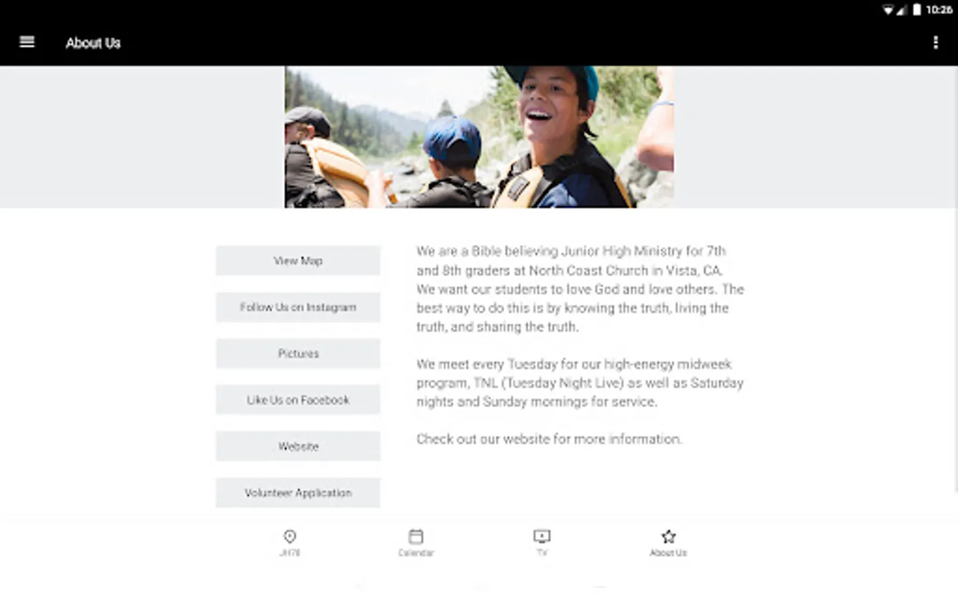The height and width of the screenshot is (599, 958).
Task: Select Like Us on Facebook
Action: (298, 400)
